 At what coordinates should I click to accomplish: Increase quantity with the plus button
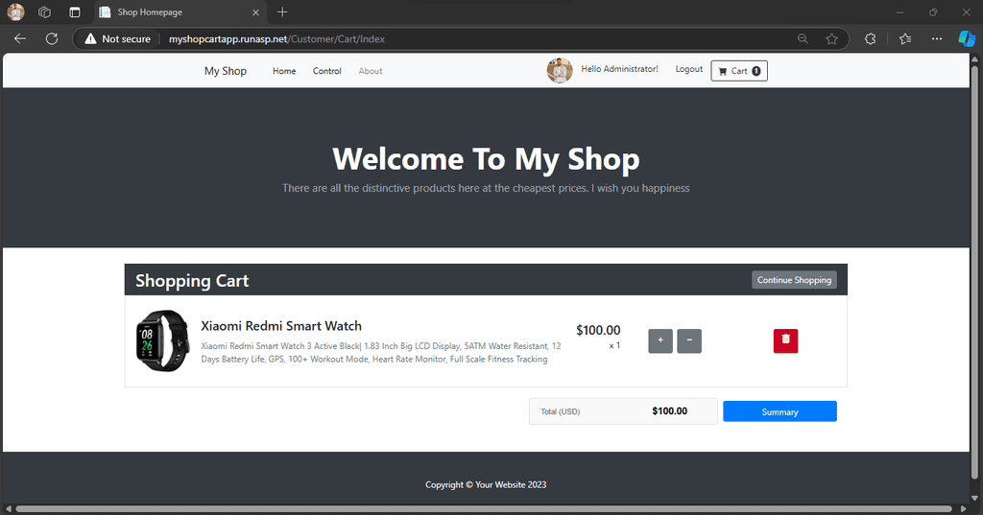coord(660,340)
